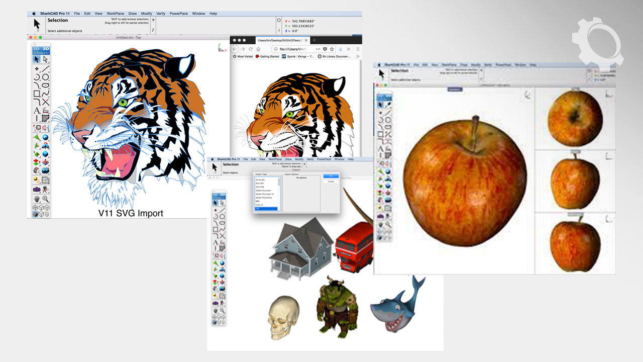The width and height of the screenshot is (643, 362).
Task: Select the arrow Selection tool in tiger window palette
Action: tap(37, 59)
